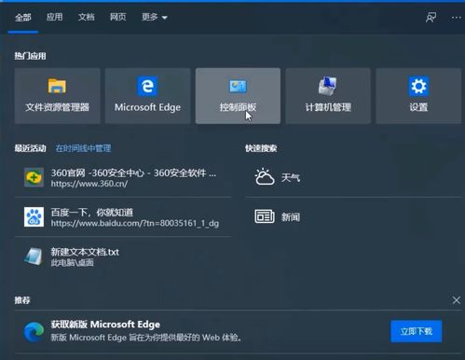Click the 获取新版 Microsoft Edge heading
Screen dimensions: 465x360
(x=105, y=325)
